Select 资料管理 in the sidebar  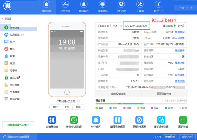[18, 85]
